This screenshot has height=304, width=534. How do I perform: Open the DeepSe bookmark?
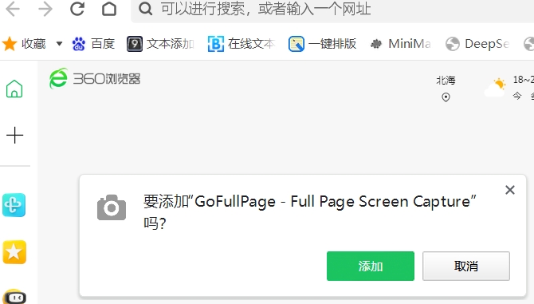coord(477,44)
